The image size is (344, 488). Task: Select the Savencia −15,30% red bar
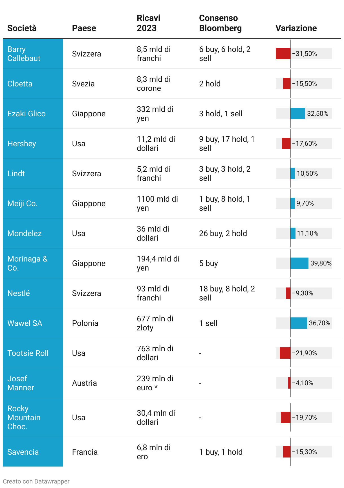pyautogui.click(x=287, y=452)
